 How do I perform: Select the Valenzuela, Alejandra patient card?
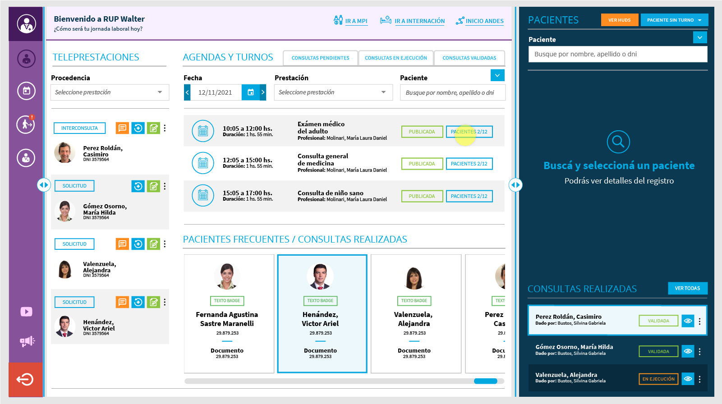[x=416, y=313]
